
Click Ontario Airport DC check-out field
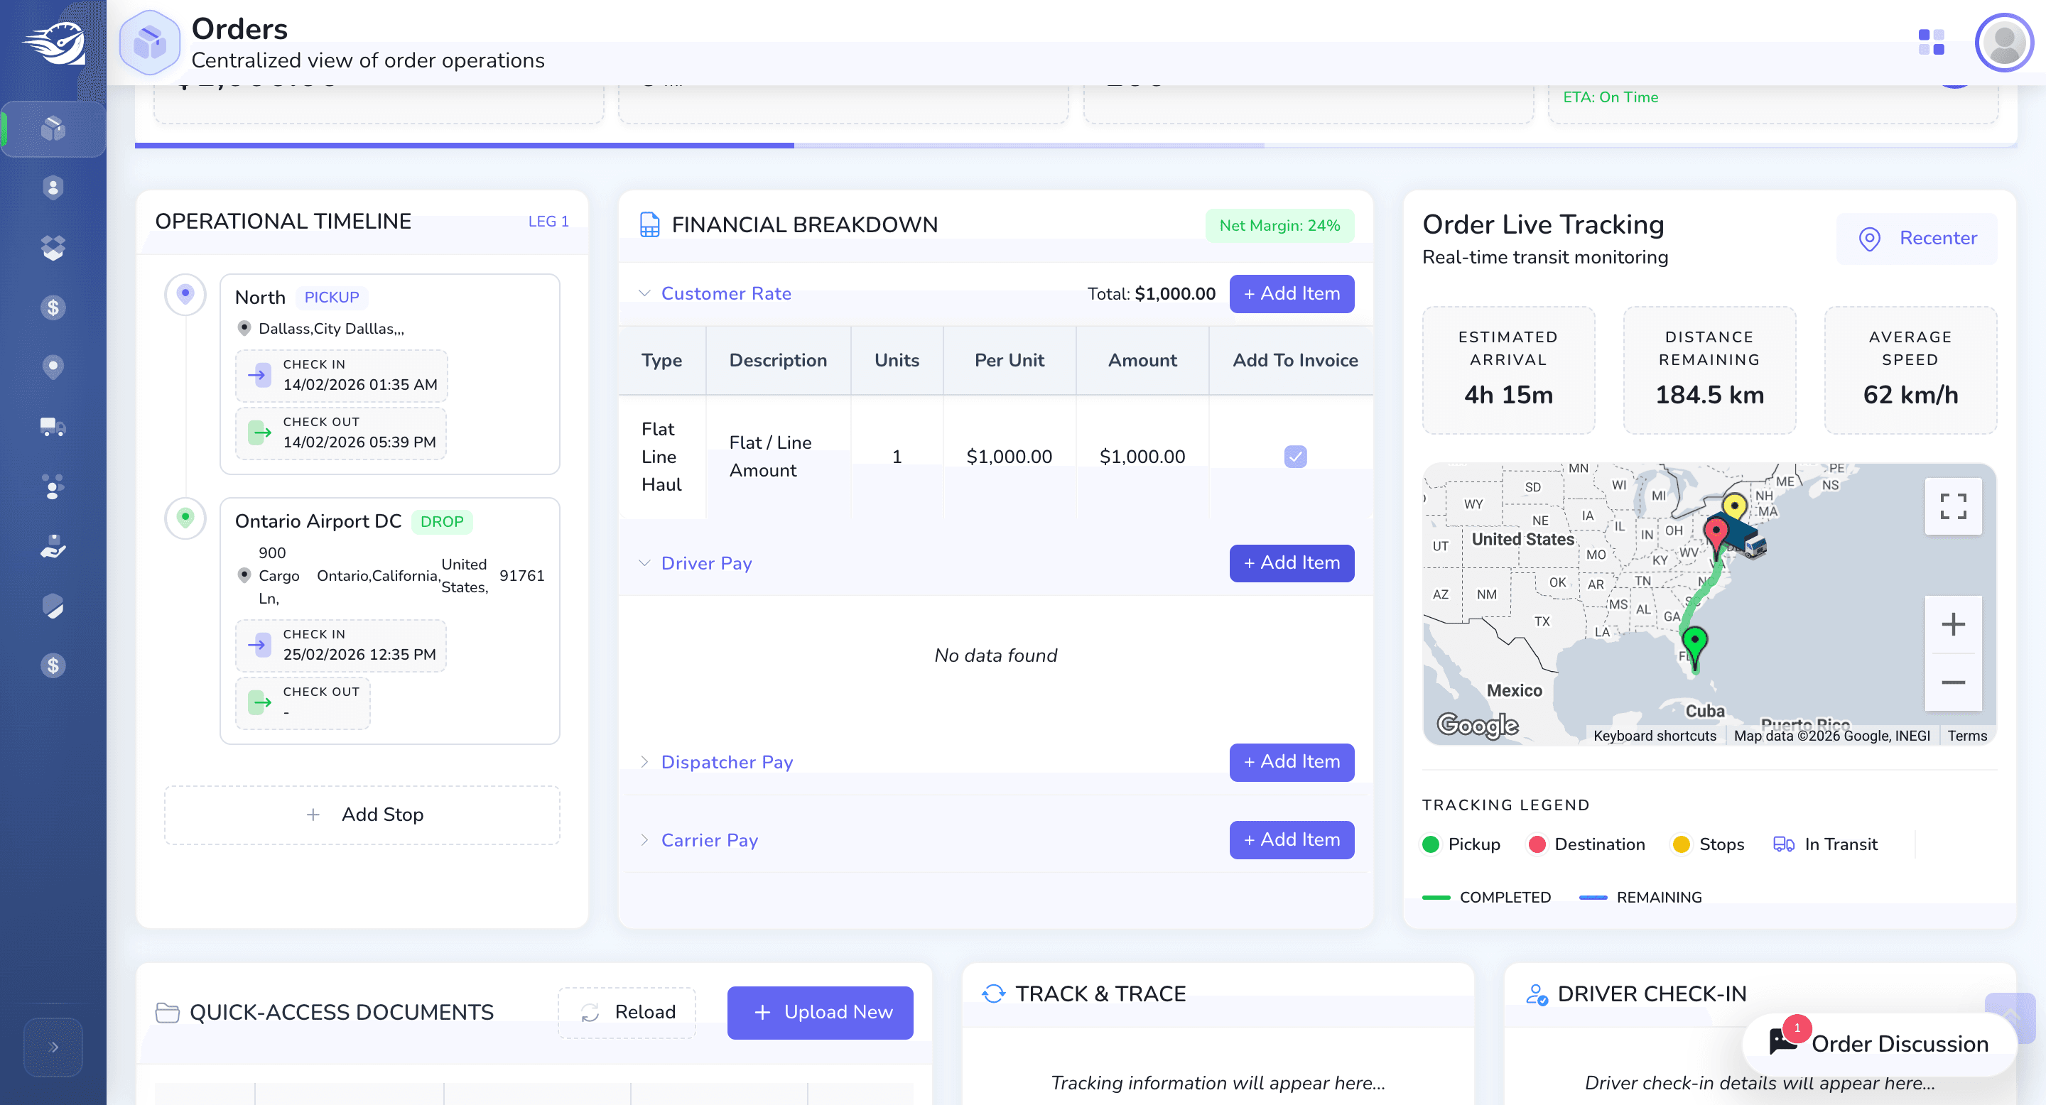point(303,702)
